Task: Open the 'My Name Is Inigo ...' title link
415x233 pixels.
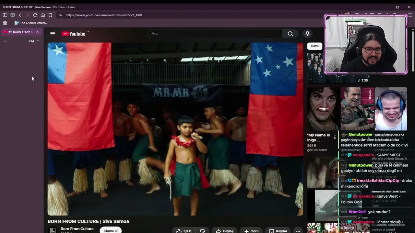Action: point(319,138)
